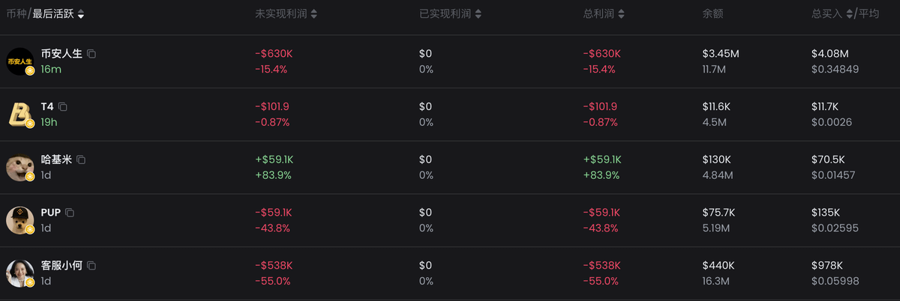Click the golden T4 token logo
The image size is (900, 301).
[19, 114]
